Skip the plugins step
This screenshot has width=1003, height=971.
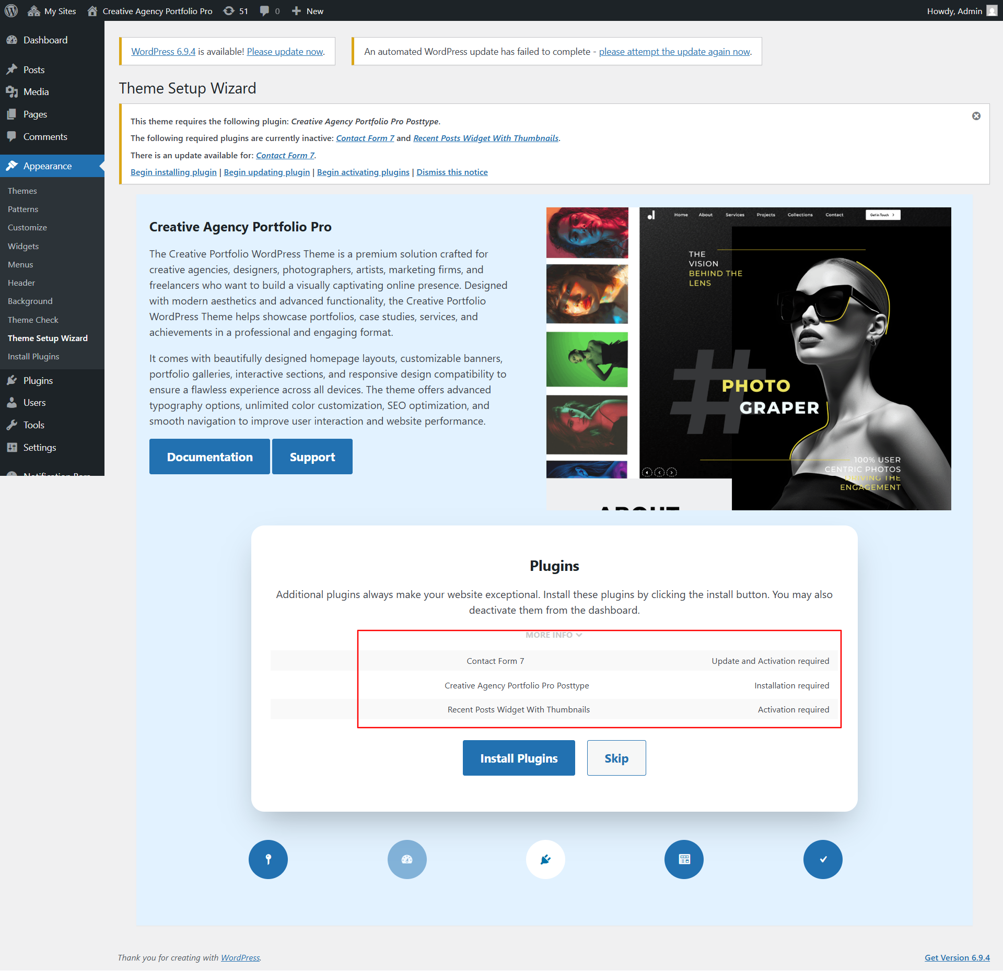(x=616, y=758)
